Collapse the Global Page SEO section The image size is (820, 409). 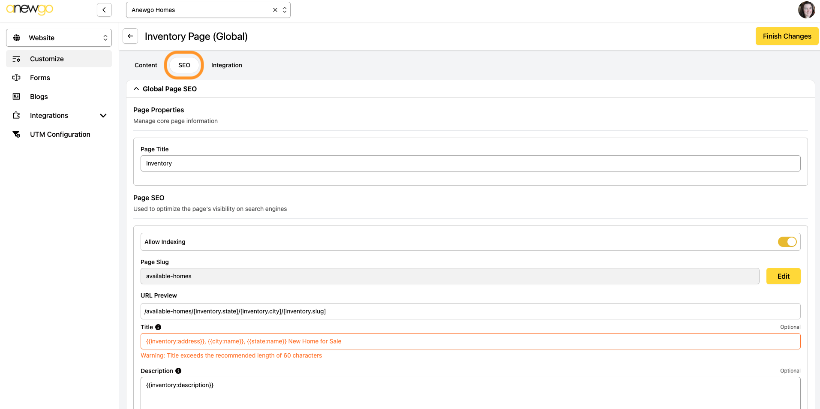point(136,89)
